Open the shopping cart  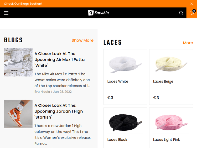click(x=192, y=13)
